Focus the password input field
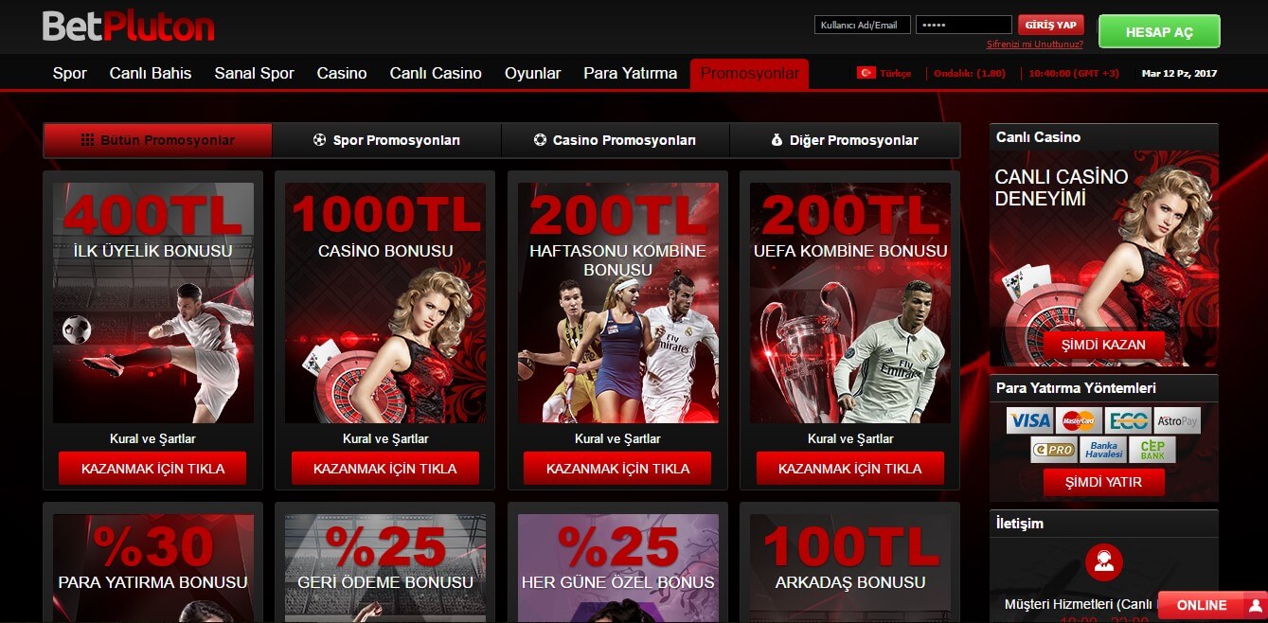The width and height of the screenshot is (1268, 623). [964, 26]
